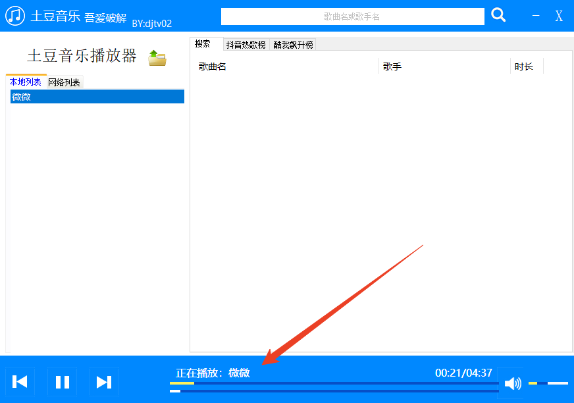
Task: Click the 歌曲名 column header
Action: 211,66
